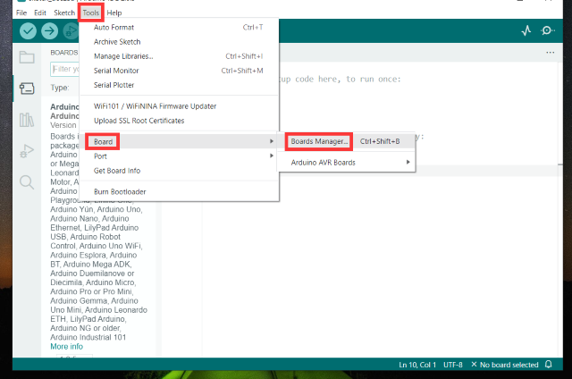Click the UTF-8 encoding indicator

point(453,365)
